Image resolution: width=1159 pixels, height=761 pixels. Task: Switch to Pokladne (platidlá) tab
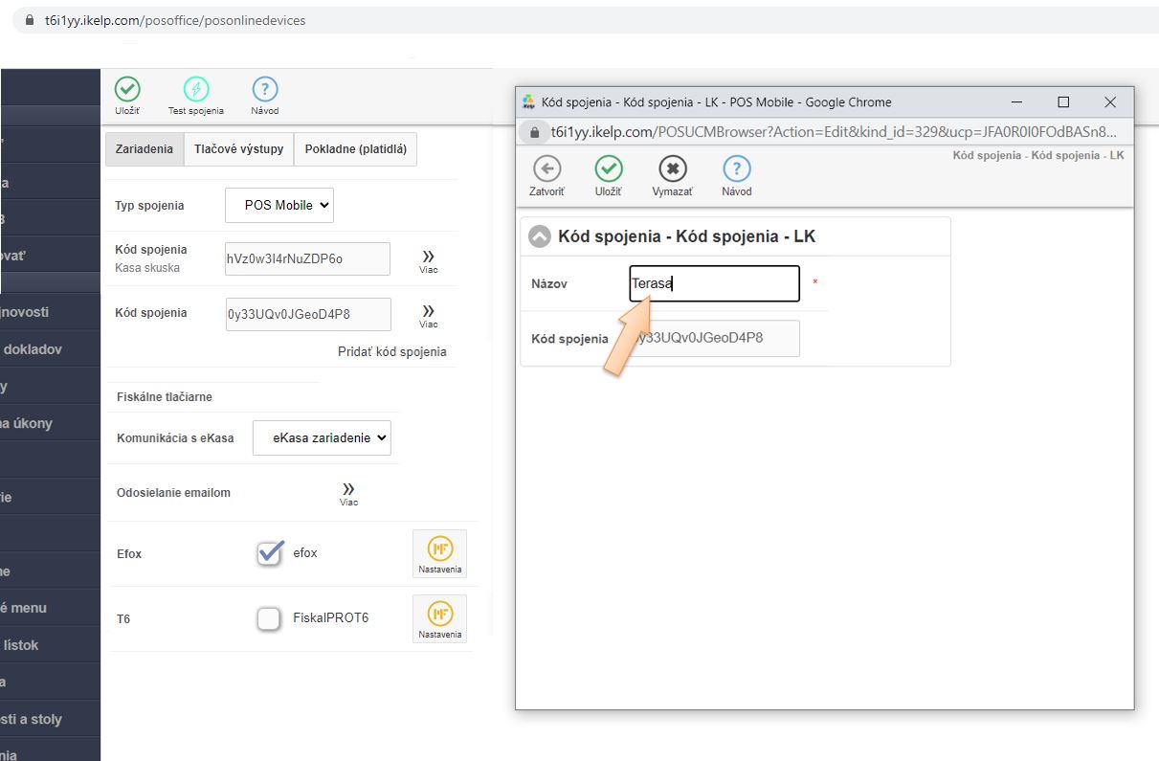click(355, 149)
